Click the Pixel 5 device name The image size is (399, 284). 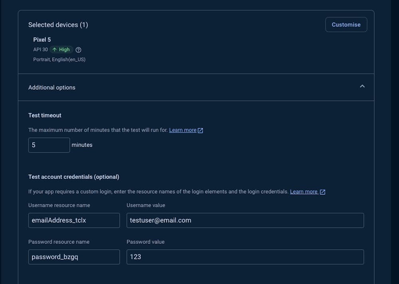coord(42,40)
